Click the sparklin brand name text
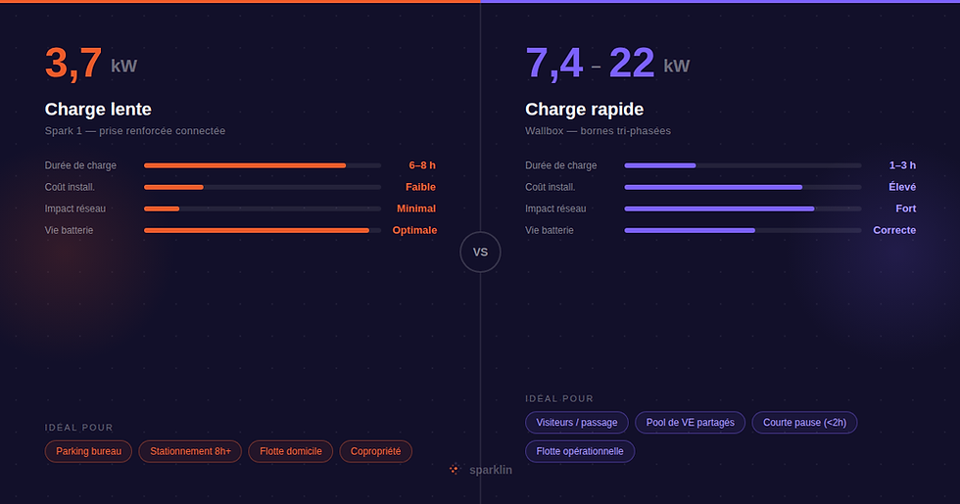The height and width of the screenshot is (504, 960). [491, 470]
